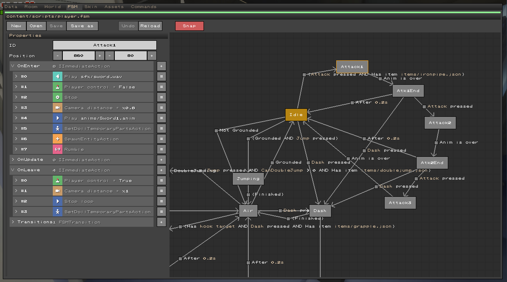Click the OnEnter SetDollTemporaryPartsAction doll icon
The image size is (507, 282).
coord(58,128)
